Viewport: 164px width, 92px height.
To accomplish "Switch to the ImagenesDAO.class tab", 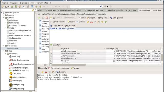I will [94, 10].
